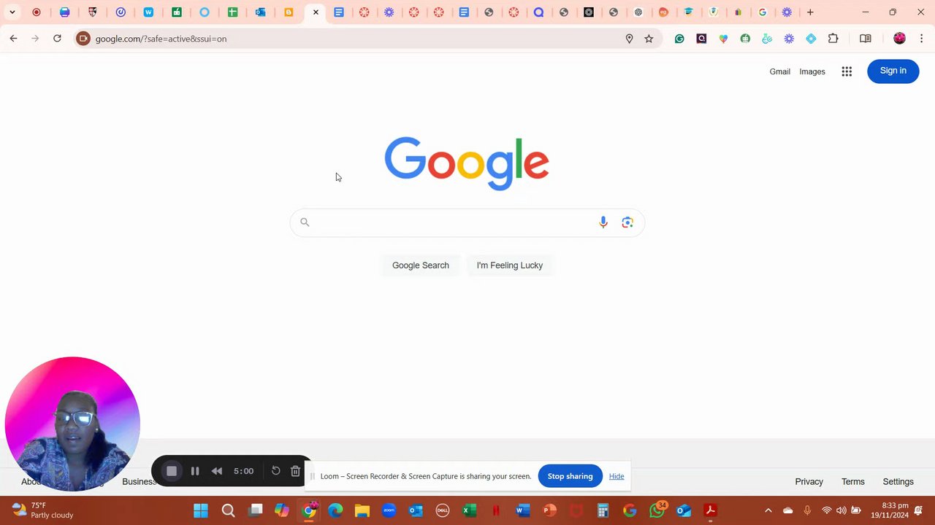
Task: Switch to the first red-circle tab
Action: point(37,12)
